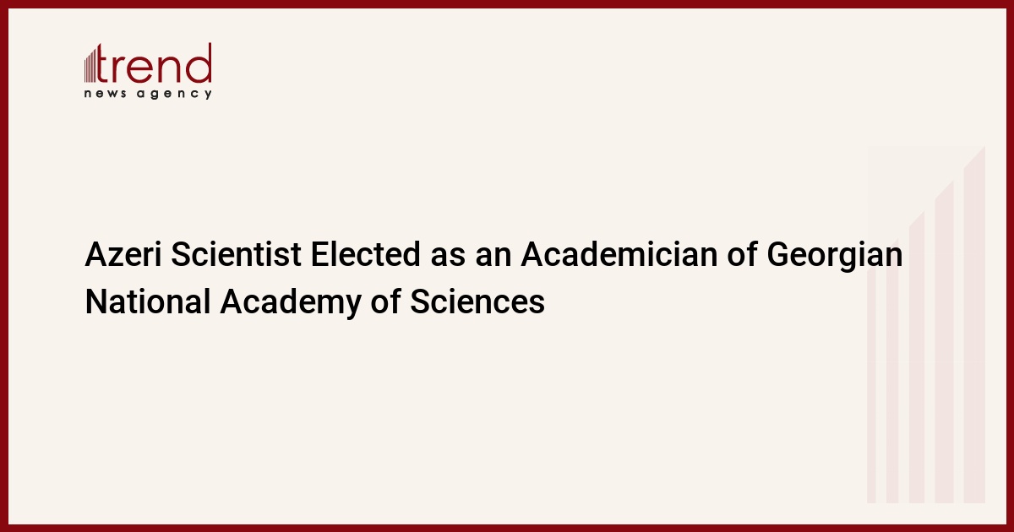The image size is (1014, 532).
Task: Click the dark red right border
Action: (1010, 266)
